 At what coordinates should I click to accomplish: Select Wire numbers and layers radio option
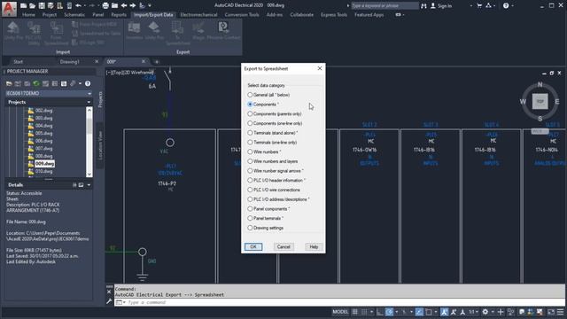(250, 161)
